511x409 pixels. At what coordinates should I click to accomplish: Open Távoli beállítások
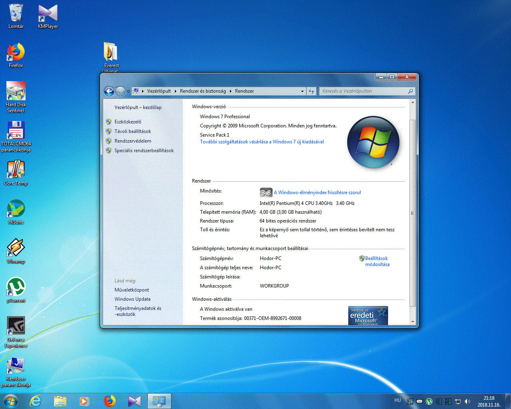click(133, 131)
